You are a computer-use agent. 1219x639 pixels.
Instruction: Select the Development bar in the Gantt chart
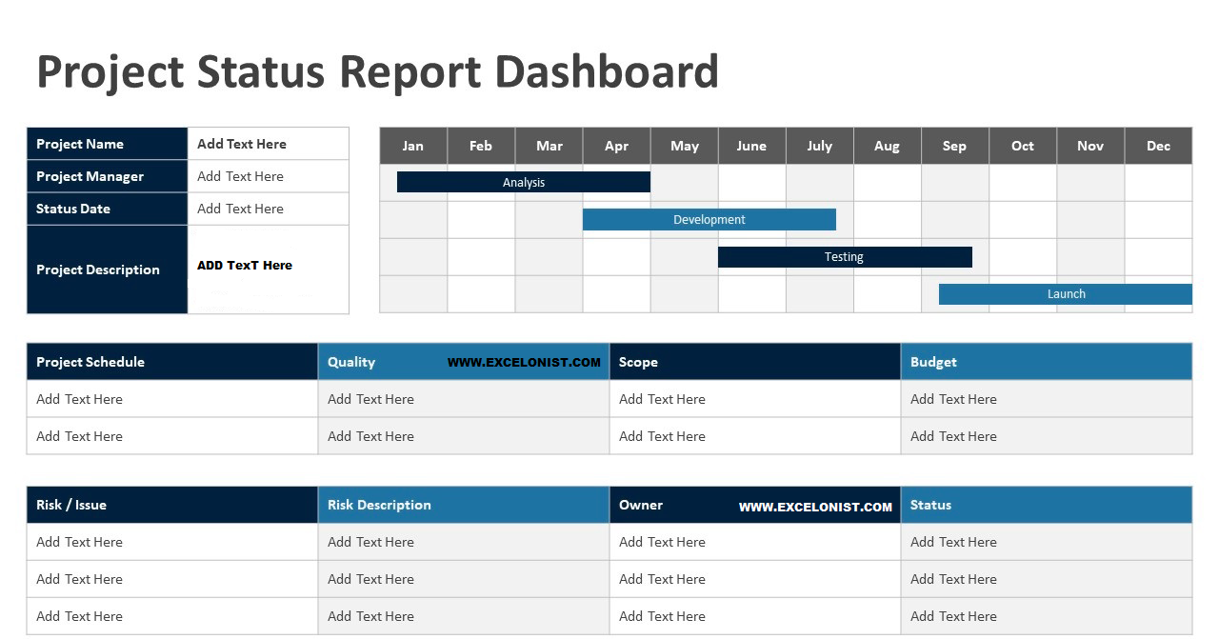pos(709,219)
